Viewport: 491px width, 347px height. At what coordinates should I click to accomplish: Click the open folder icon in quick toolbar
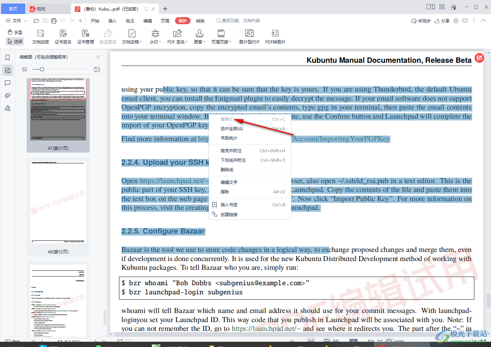[36, 21]
